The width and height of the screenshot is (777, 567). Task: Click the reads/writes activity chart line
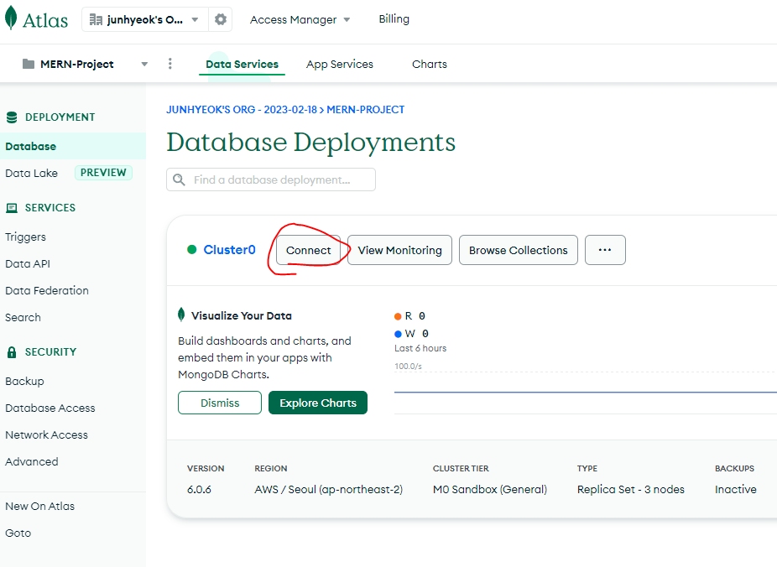[x=585, y=392]
